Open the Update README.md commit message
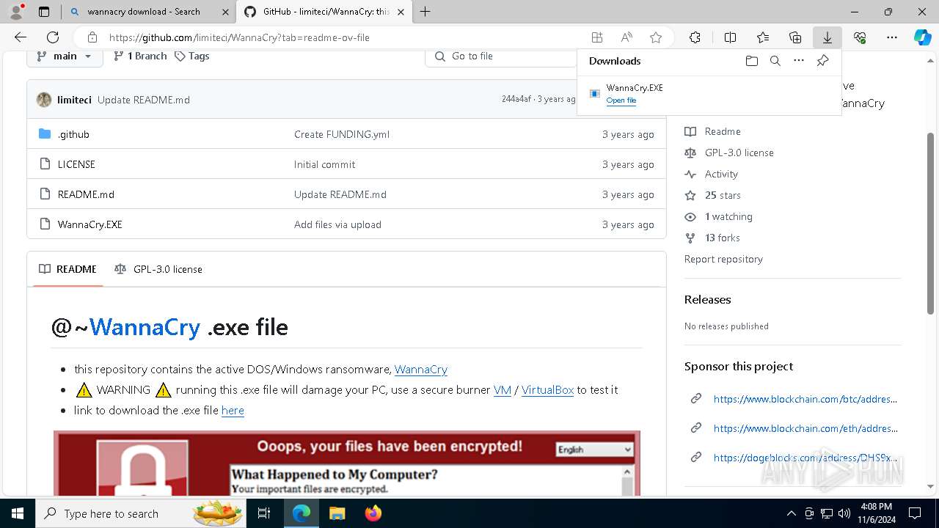This screenshot has width=939, height=528. click(144, 100)
